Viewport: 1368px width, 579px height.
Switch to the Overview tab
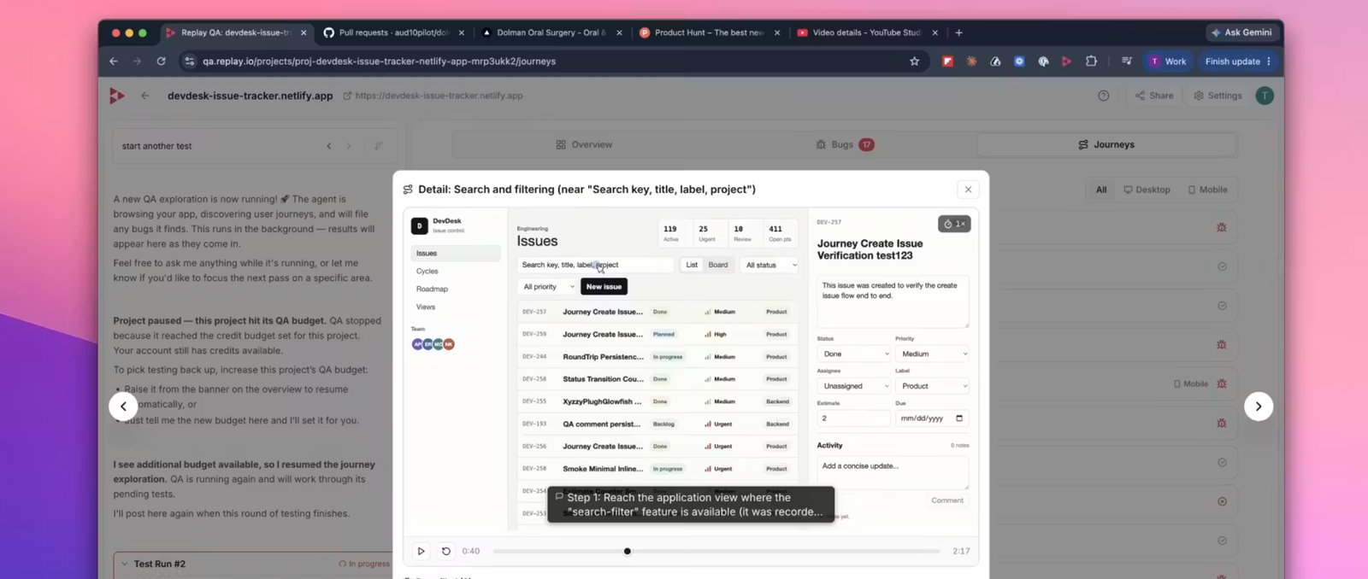click(584, 144)
